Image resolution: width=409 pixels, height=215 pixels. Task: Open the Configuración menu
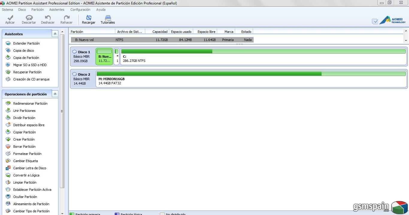[80, 10]
